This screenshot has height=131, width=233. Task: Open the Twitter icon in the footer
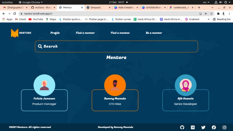(203, 127)
